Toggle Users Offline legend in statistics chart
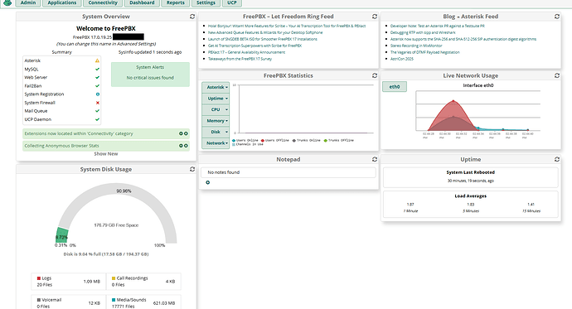The width and height of the screenshot is (572, 309). 275,140
